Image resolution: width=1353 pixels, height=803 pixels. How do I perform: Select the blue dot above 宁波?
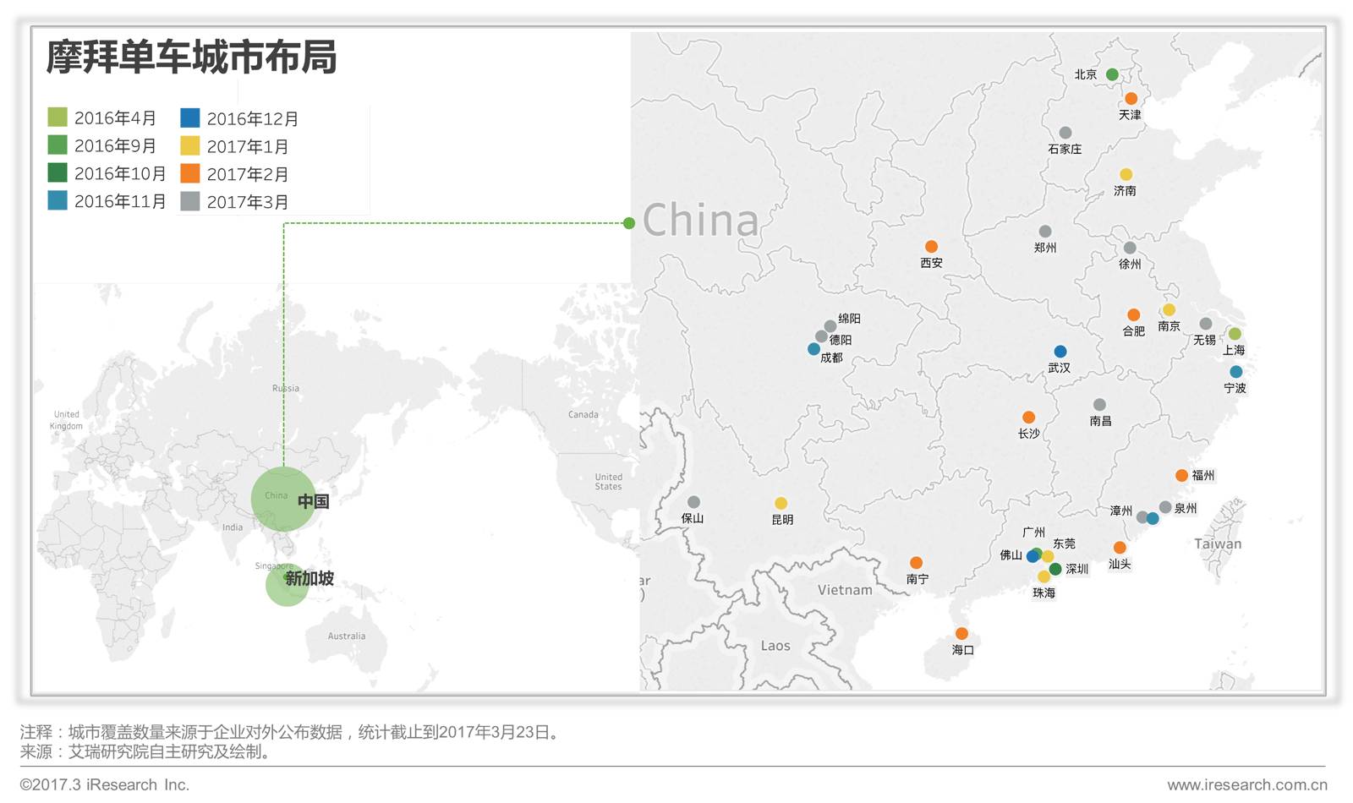pyautogui.click(x=1235, y=372)
